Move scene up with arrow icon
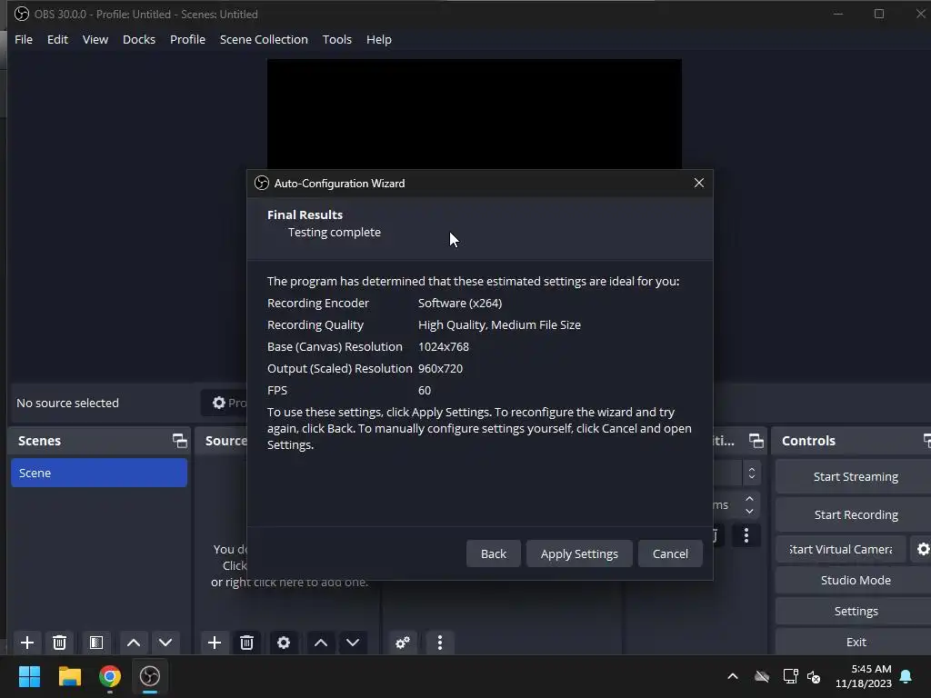Screen dimensions: 931x698 (134, 643)
